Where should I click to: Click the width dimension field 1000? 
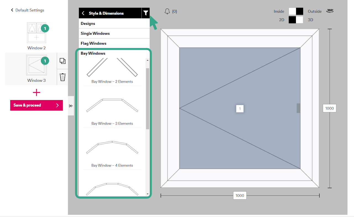click(x=240, y=195)
